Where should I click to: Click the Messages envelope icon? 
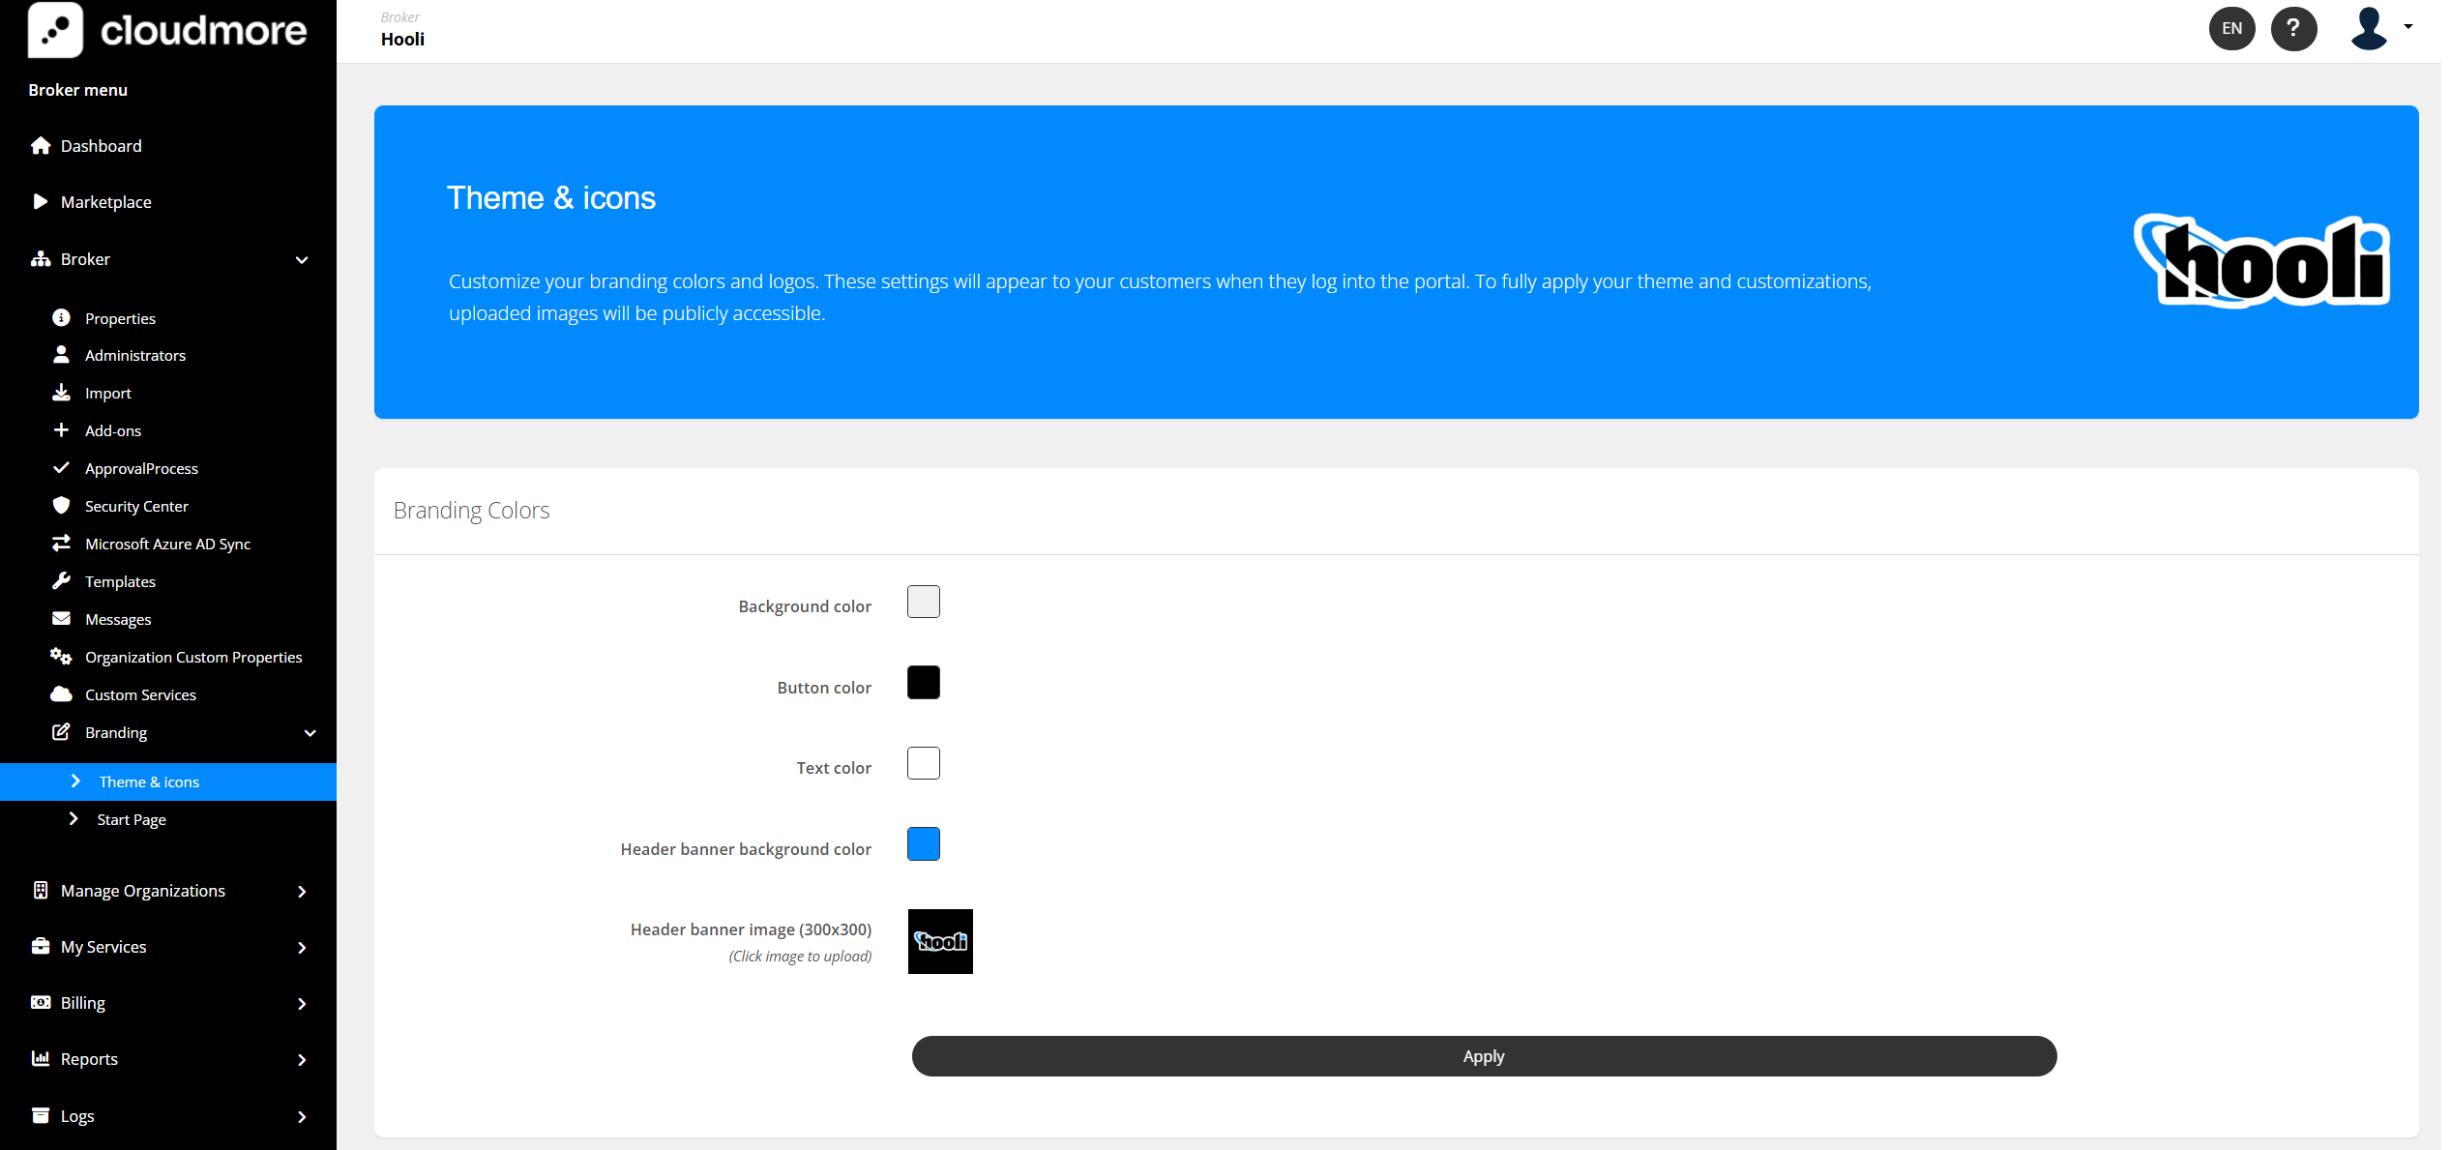pos(61,619)
